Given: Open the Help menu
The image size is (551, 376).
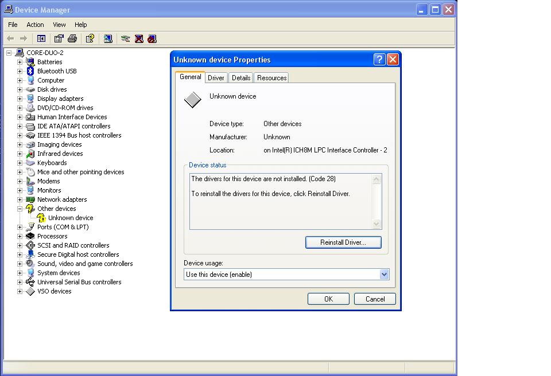Looking at the screenshot, I should [80, 25].
